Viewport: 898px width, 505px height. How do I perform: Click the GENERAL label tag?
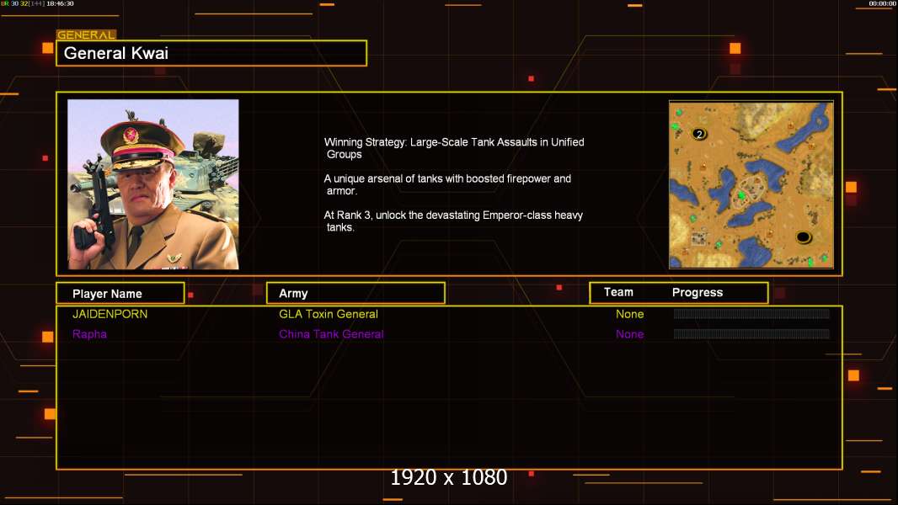pos(87,35)
